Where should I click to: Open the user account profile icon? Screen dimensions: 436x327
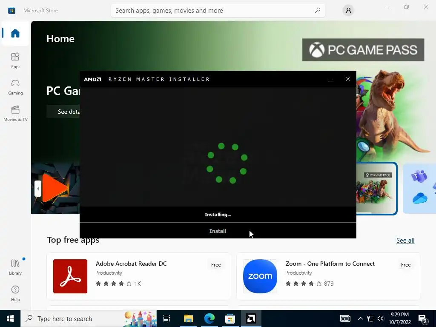348,10
